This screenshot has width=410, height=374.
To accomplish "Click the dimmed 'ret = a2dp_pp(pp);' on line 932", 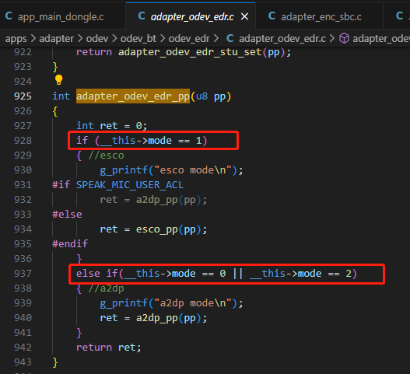I will 153,200.
